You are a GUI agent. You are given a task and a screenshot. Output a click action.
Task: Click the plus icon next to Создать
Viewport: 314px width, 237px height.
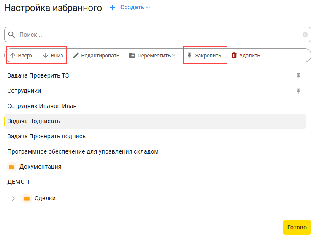(x=113, y=8)
